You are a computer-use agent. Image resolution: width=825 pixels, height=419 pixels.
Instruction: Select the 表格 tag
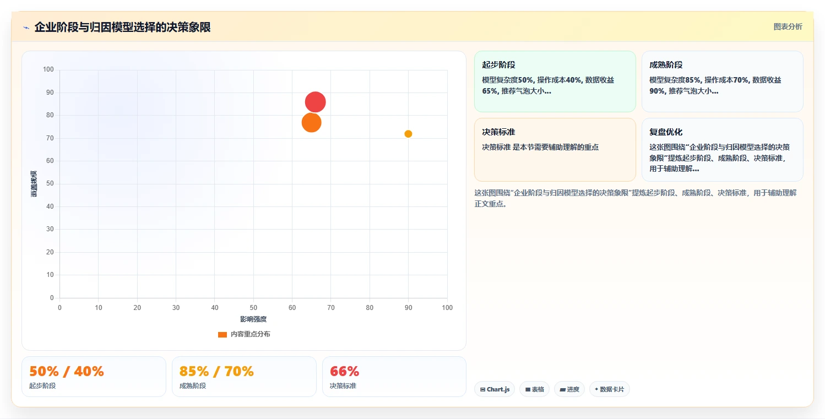point(534,389)
